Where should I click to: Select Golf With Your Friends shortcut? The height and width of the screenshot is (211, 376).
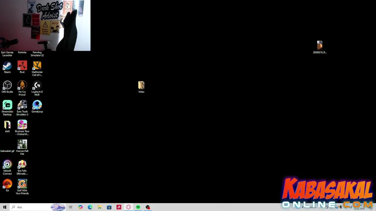pos(22,187)
